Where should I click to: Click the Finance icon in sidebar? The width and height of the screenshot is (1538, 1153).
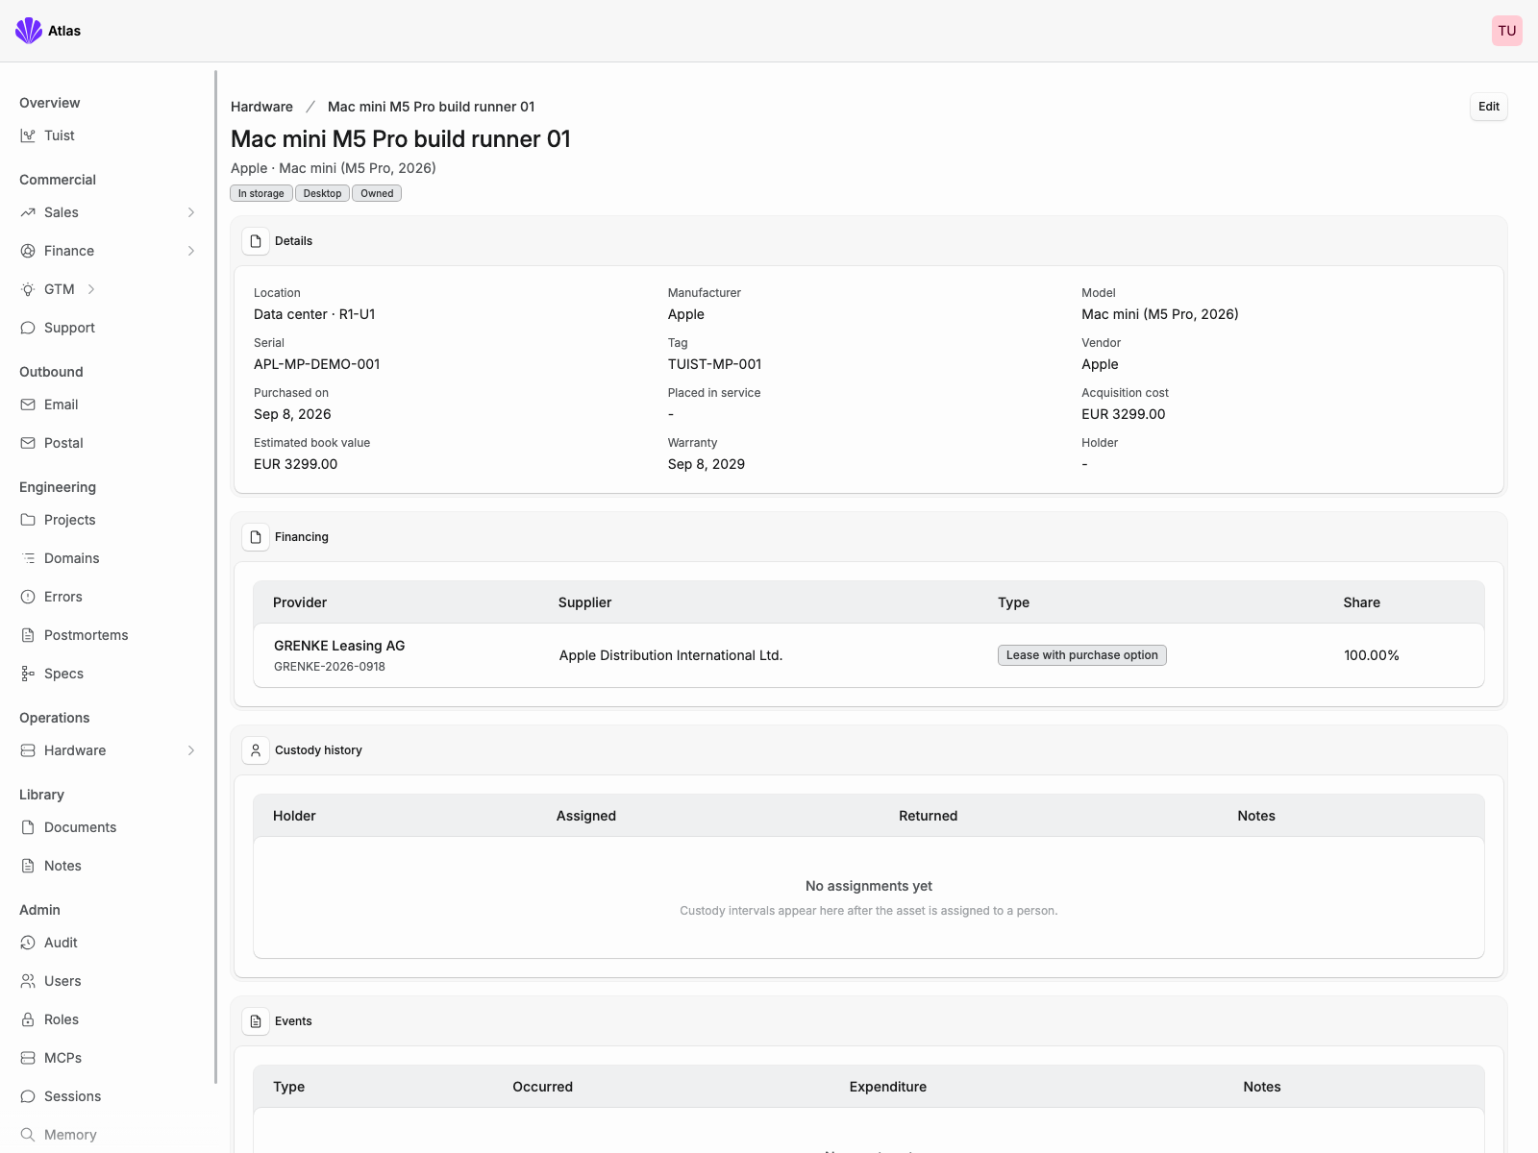coord(28,251)
